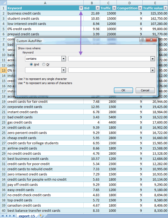
Task: Click the 'Keyword' header cell
Action: click(45, 8)
